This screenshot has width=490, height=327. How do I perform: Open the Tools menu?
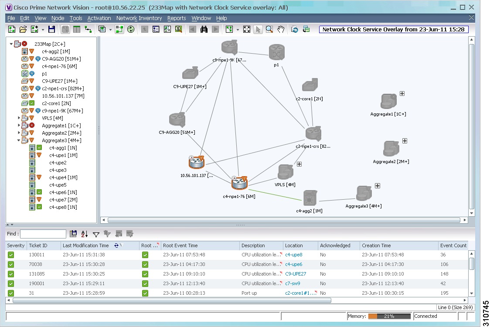[x=75, y=18]
